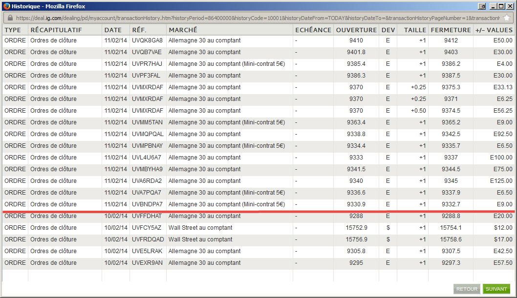This screenshot has width=517, height=298.
Task: Click the E56.25 profit value
Action: pyautogui.click(x=503, y=111)
